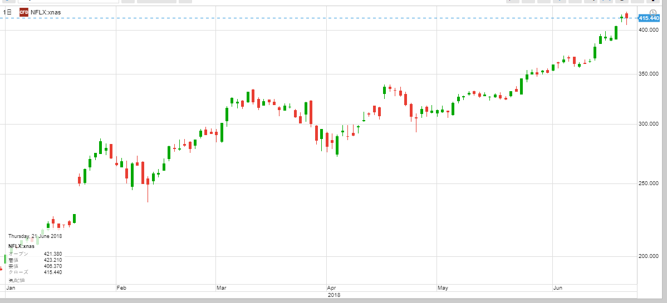Viewport: 667px width, 303px height.
Task: Click the オープン 421.380 value
Action: pos(53,254)
